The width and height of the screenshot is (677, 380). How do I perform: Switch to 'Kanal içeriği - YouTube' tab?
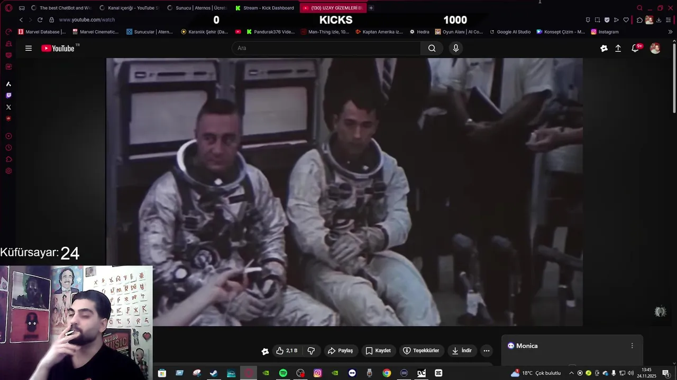tap(130, 8)
